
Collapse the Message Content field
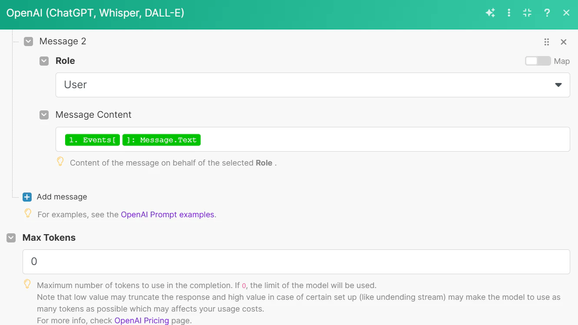pos(44,115)
